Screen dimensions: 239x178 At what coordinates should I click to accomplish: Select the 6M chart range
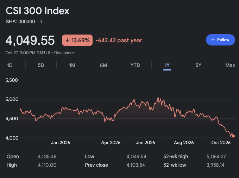coord(103,65)
